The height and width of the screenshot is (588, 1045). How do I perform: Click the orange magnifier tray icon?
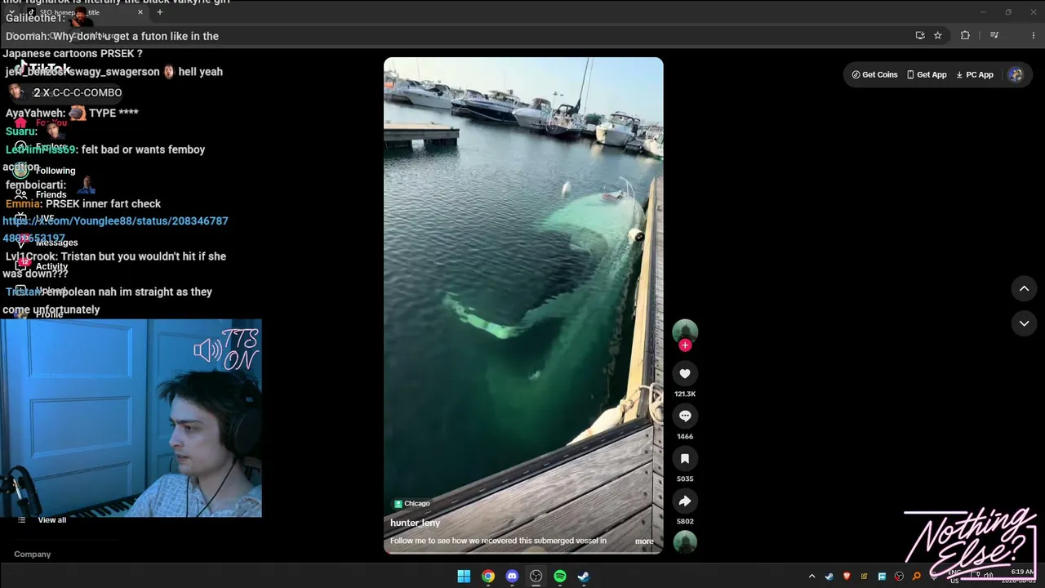pyautogui.click(x=917, y=577)
